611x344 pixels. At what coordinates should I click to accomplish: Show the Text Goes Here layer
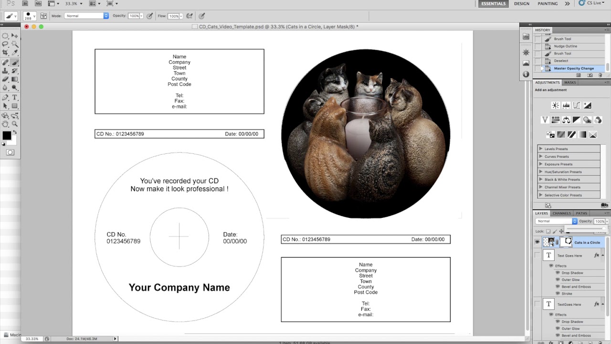[x=537, y=255]
